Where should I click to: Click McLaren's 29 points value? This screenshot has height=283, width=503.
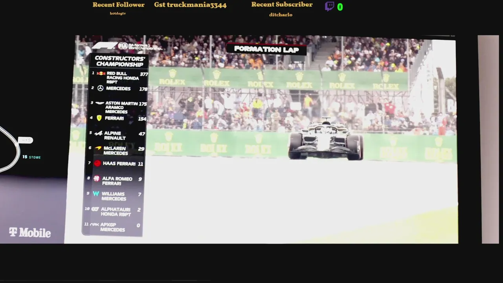[x=141, y=149]
